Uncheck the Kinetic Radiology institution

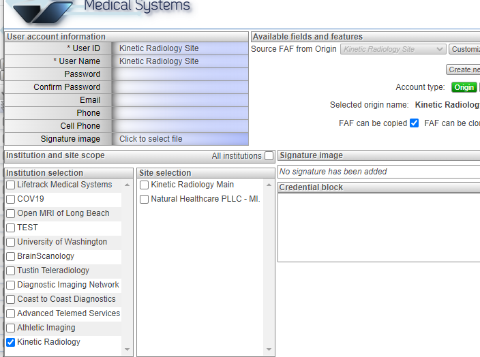[11, 342]
